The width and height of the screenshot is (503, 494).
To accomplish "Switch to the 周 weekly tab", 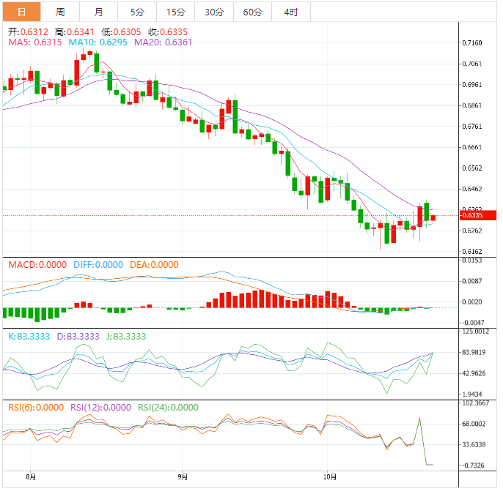I will [60, 12].
